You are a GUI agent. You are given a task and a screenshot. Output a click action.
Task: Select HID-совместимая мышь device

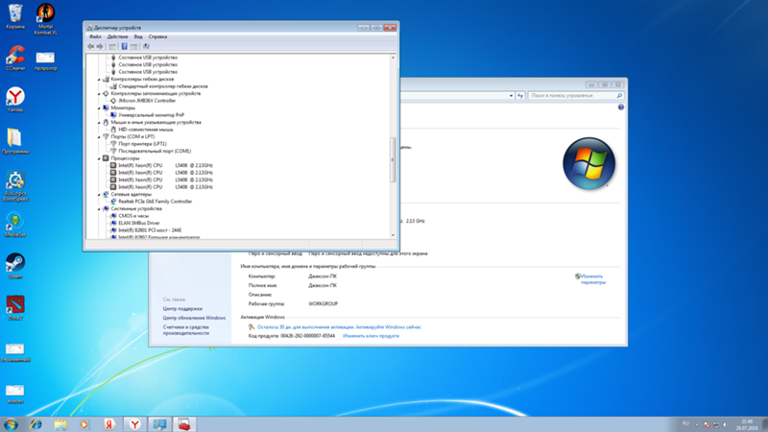[x=146, y=130]
